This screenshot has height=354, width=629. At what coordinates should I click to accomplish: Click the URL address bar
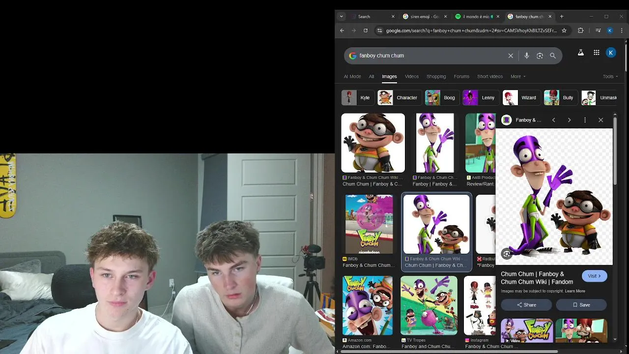coord(471,30)
